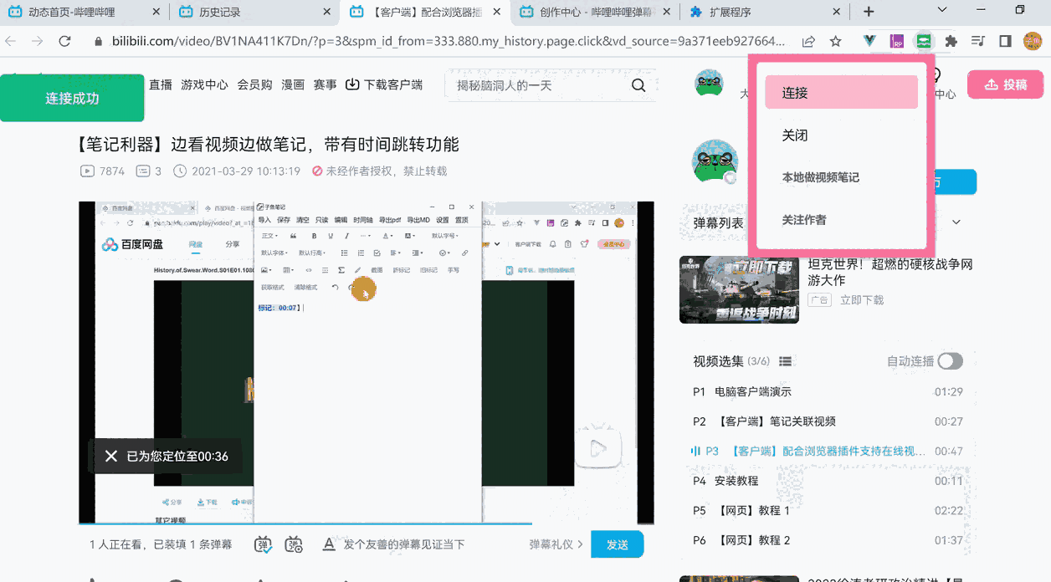Click the playlist view mode icon beside 视频选集
The image size is (1051, 582).
785,360
